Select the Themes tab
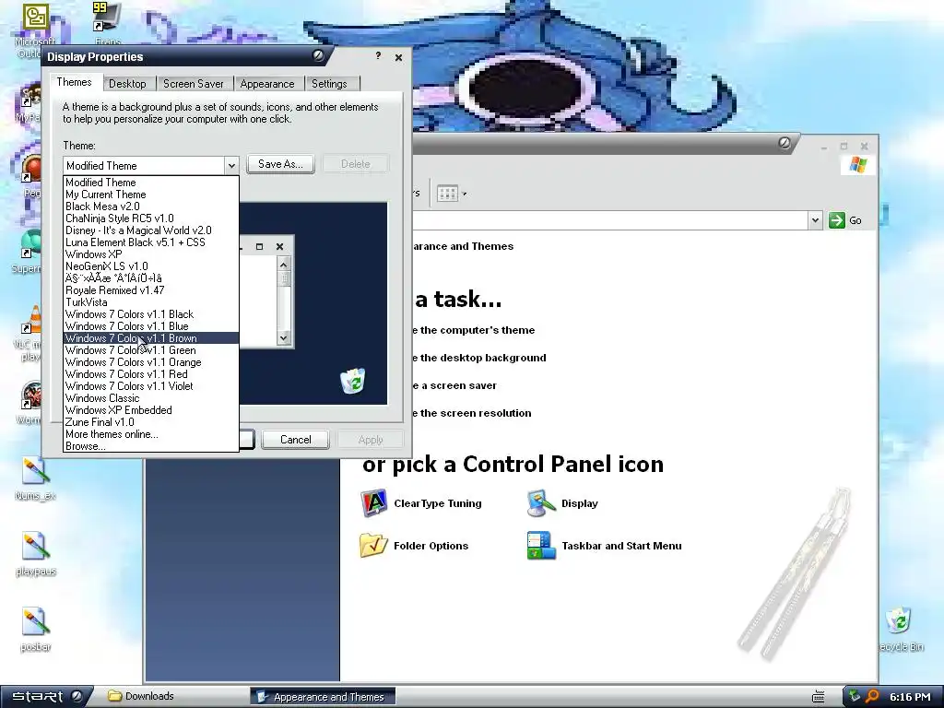 (x=75, y=82)
